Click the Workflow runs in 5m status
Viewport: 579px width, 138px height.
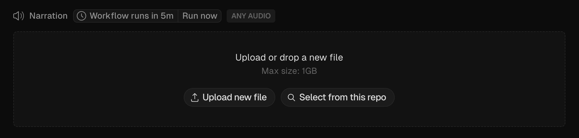[x=126, y=16]
